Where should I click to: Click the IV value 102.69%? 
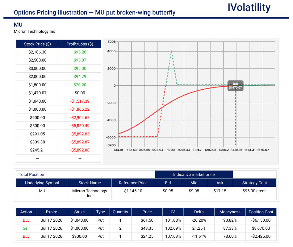pyautogui.click(x=173, y=228)
